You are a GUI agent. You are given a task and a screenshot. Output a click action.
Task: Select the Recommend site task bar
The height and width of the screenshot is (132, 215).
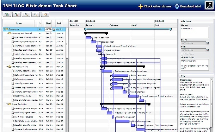(134, 96)
